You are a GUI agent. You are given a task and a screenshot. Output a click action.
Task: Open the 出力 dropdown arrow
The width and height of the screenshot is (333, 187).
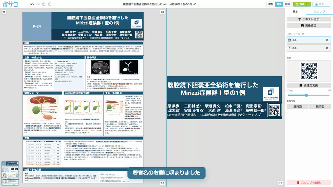point(328,4)
